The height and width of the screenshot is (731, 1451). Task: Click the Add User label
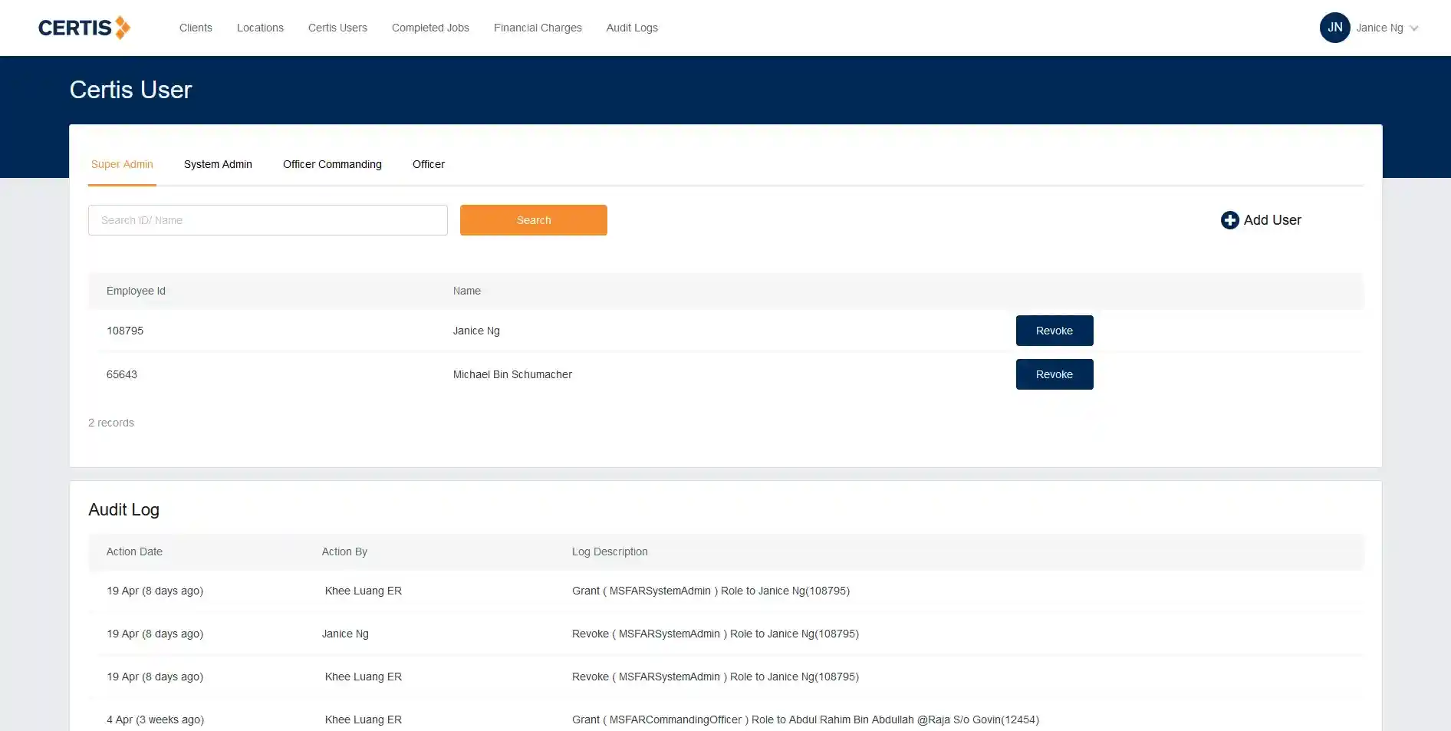(1272, 220)
